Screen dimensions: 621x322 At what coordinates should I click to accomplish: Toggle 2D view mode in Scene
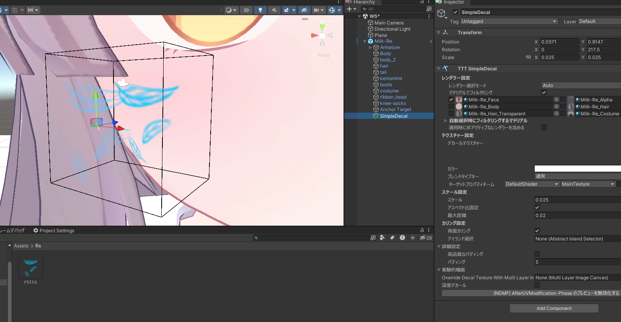246,10
